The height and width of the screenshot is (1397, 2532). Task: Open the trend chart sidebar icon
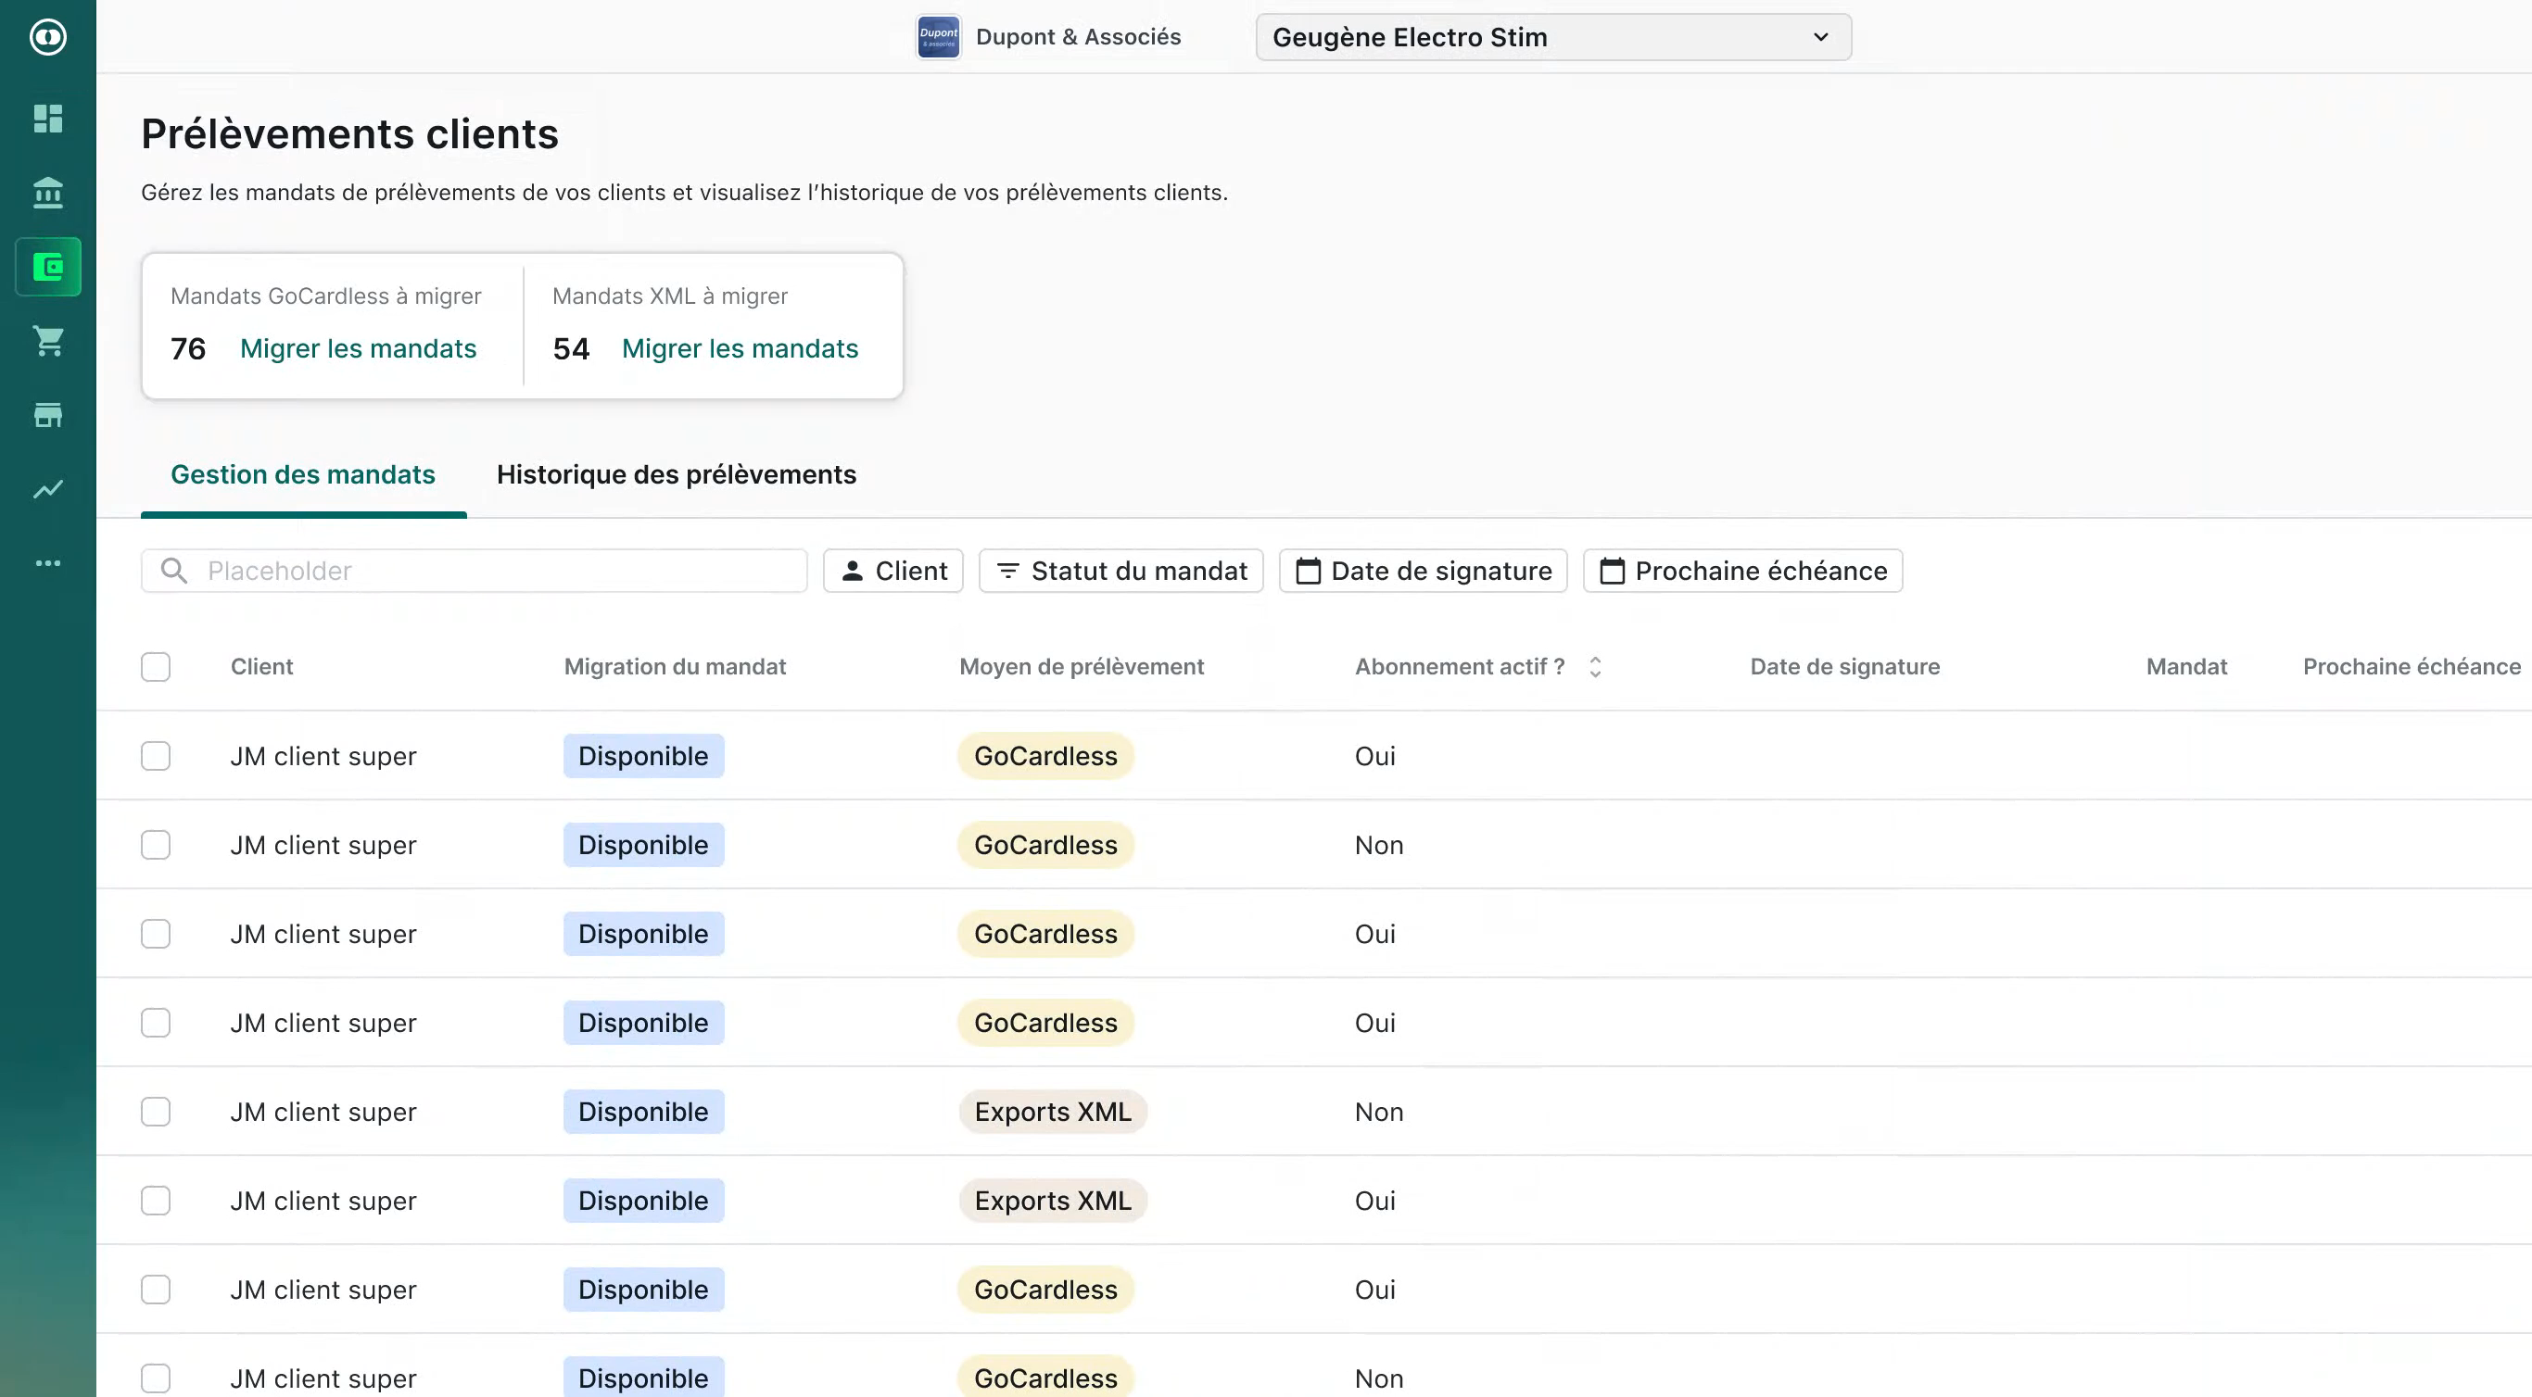[x=48, y=489]
